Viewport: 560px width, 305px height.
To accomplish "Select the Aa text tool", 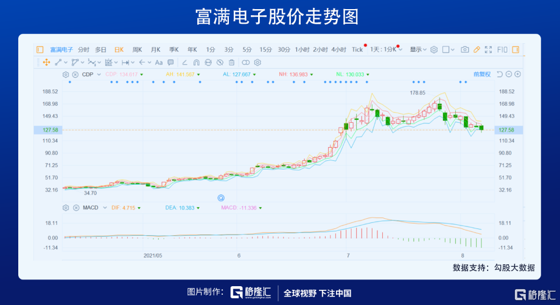I will coord(159,63).
